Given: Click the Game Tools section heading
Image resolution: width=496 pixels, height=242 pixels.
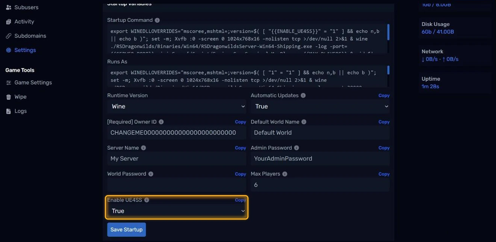Looking at the screenshot, I should click(20, 70).
